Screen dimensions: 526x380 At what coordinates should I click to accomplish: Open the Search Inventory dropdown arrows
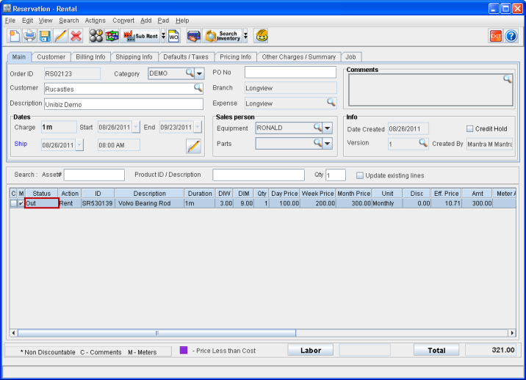245,36
